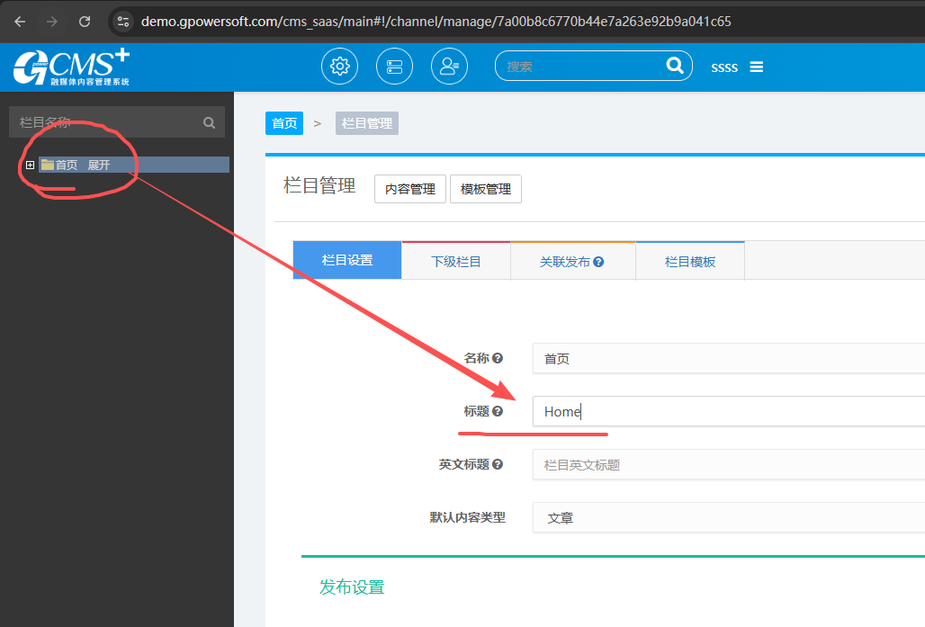This screenshot has height=627, width=925.
Task: Expand the 首页 tree node plus box
Action: point(31,165)
